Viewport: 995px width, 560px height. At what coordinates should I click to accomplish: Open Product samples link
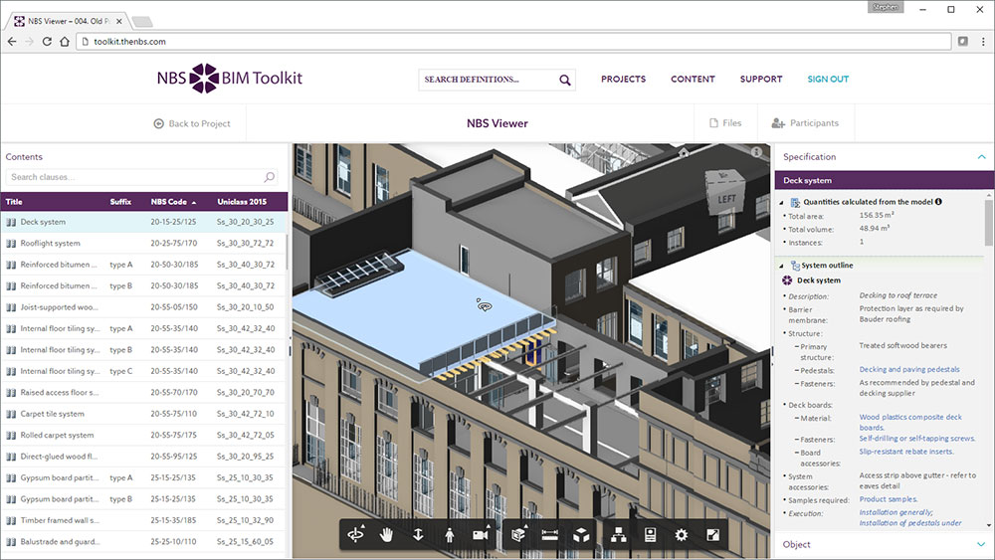click(889, 499)
